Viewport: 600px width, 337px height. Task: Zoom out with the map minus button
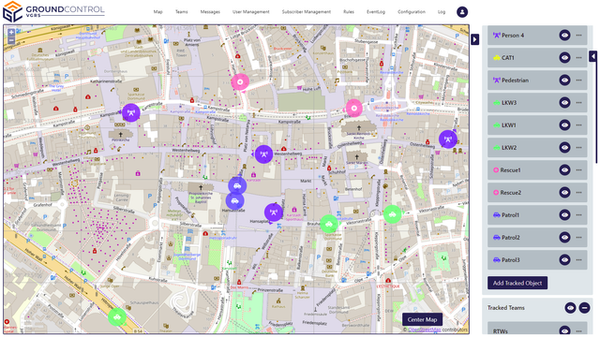coord(11,40)
